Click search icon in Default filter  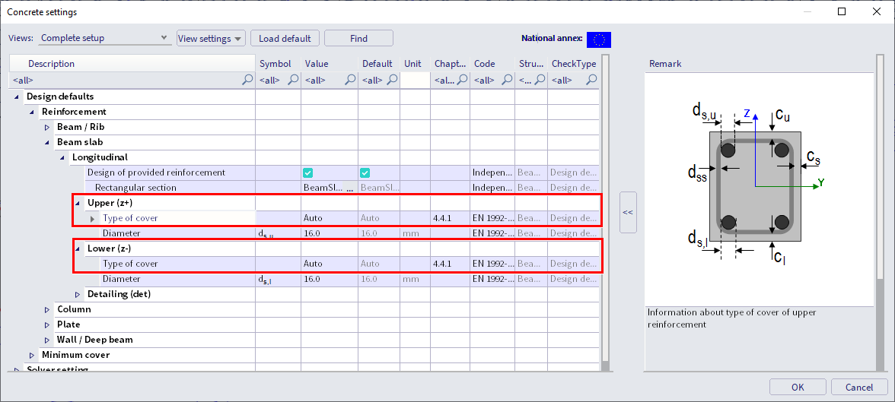pyautogui.click(x=392, y=80)
